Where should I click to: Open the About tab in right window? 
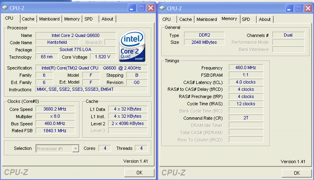265,19
